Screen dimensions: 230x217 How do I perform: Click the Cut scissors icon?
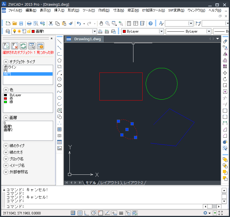[x=51, y=23]
